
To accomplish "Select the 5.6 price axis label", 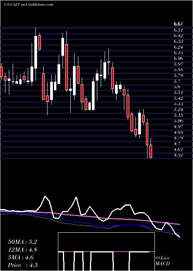I will 177,87.
